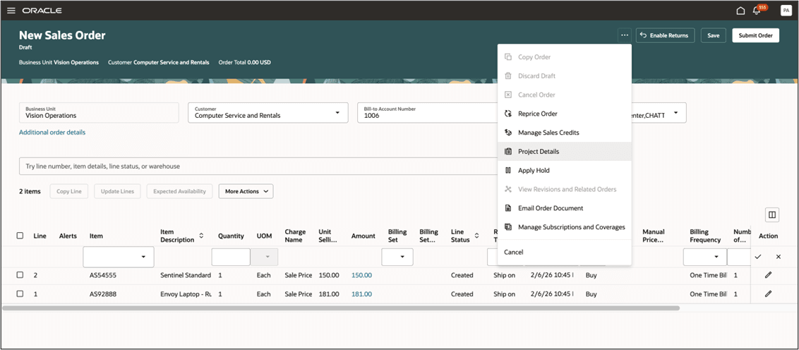
Task: Click the Billing Frequency column header
Action: [x=705, y=236]
